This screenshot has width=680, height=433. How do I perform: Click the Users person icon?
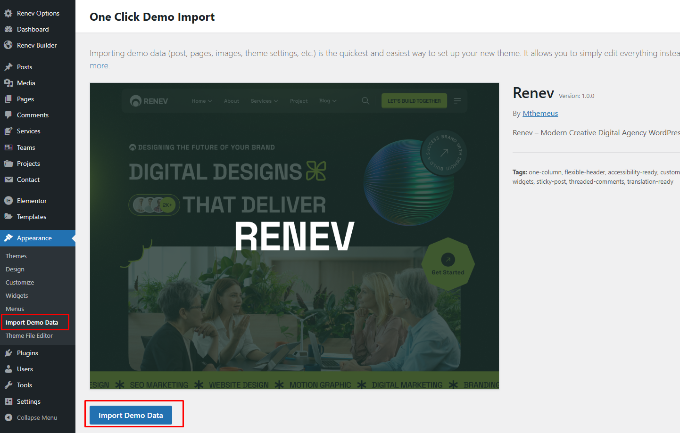(x=8, y=369)
